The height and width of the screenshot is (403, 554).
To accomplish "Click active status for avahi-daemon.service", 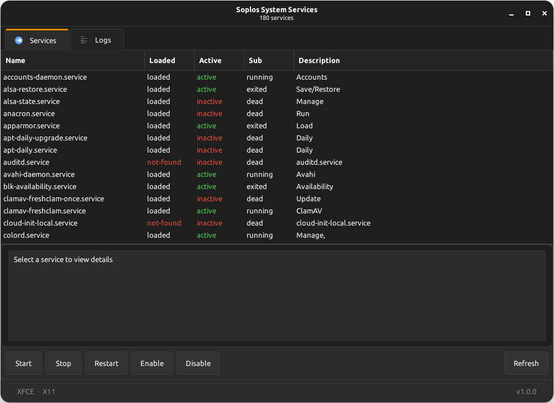I will (x=206, y=175).
